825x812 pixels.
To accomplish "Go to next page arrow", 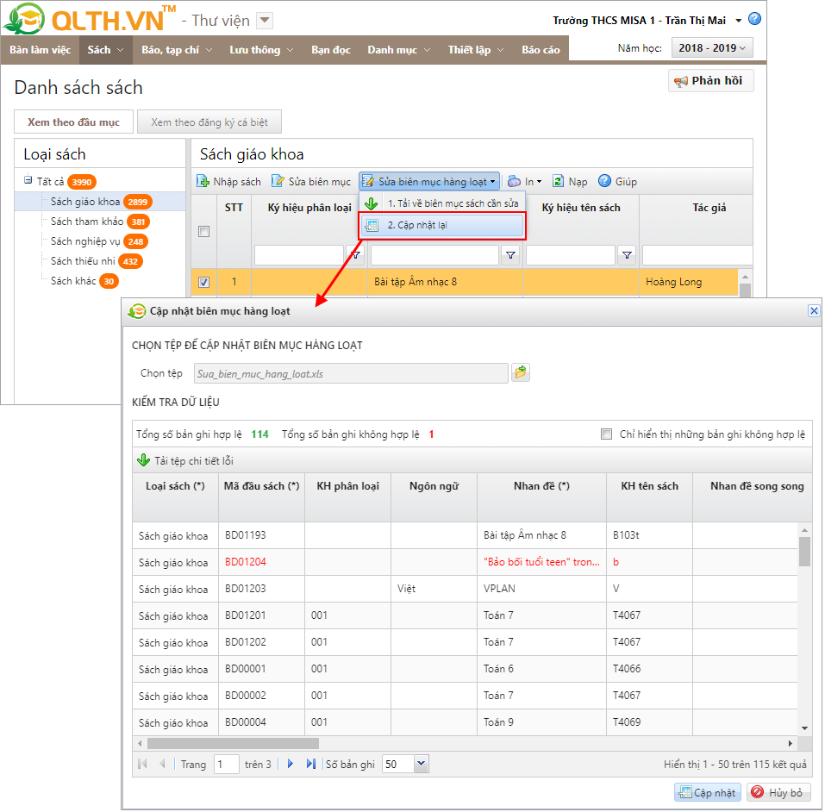I will pos(290,764).
